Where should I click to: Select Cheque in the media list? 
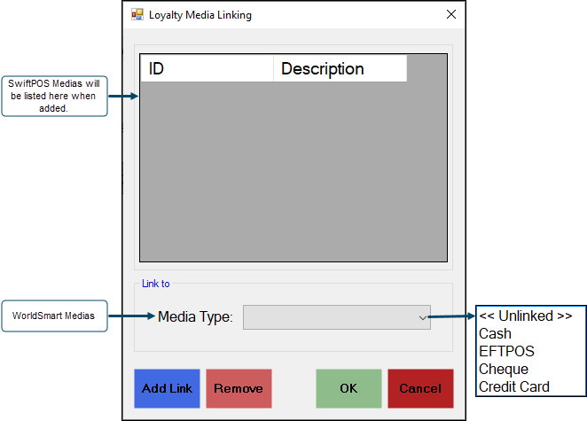504,369
